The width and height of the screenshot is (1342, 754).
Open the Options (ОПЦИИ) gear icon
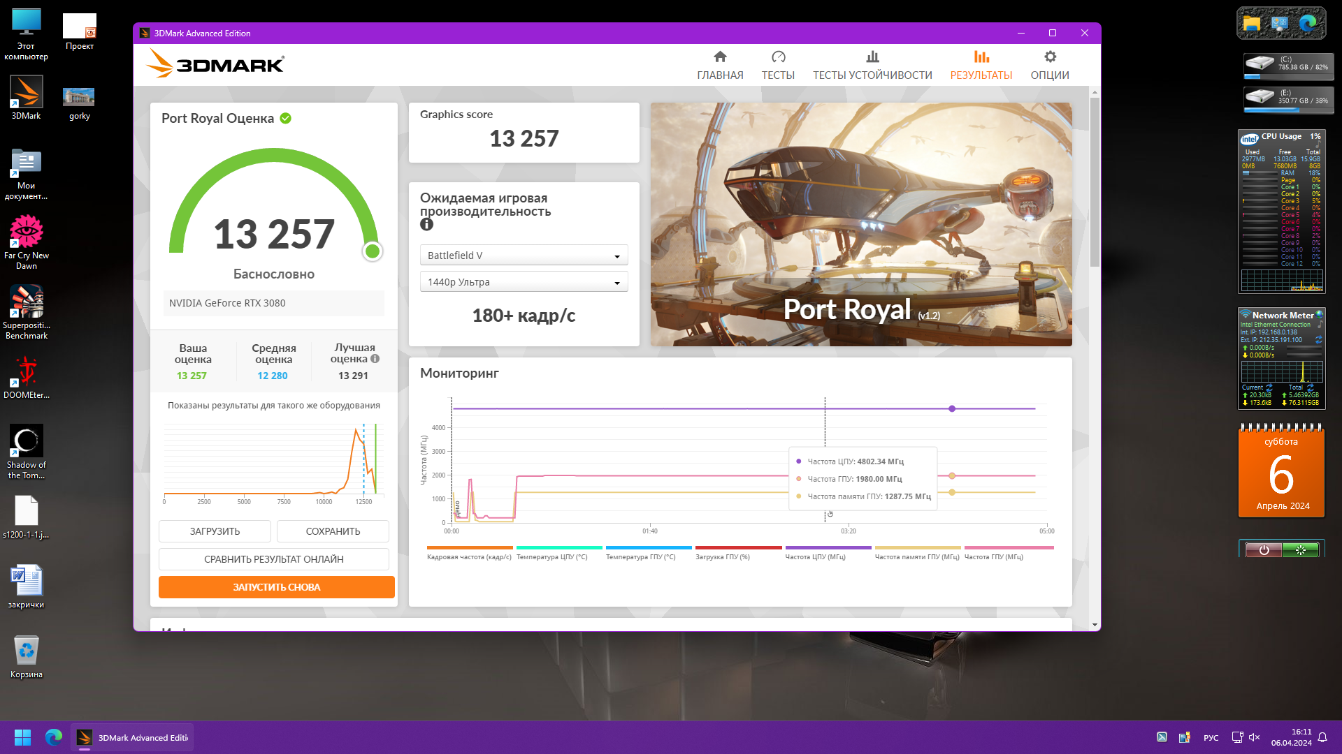(1050, 57)
